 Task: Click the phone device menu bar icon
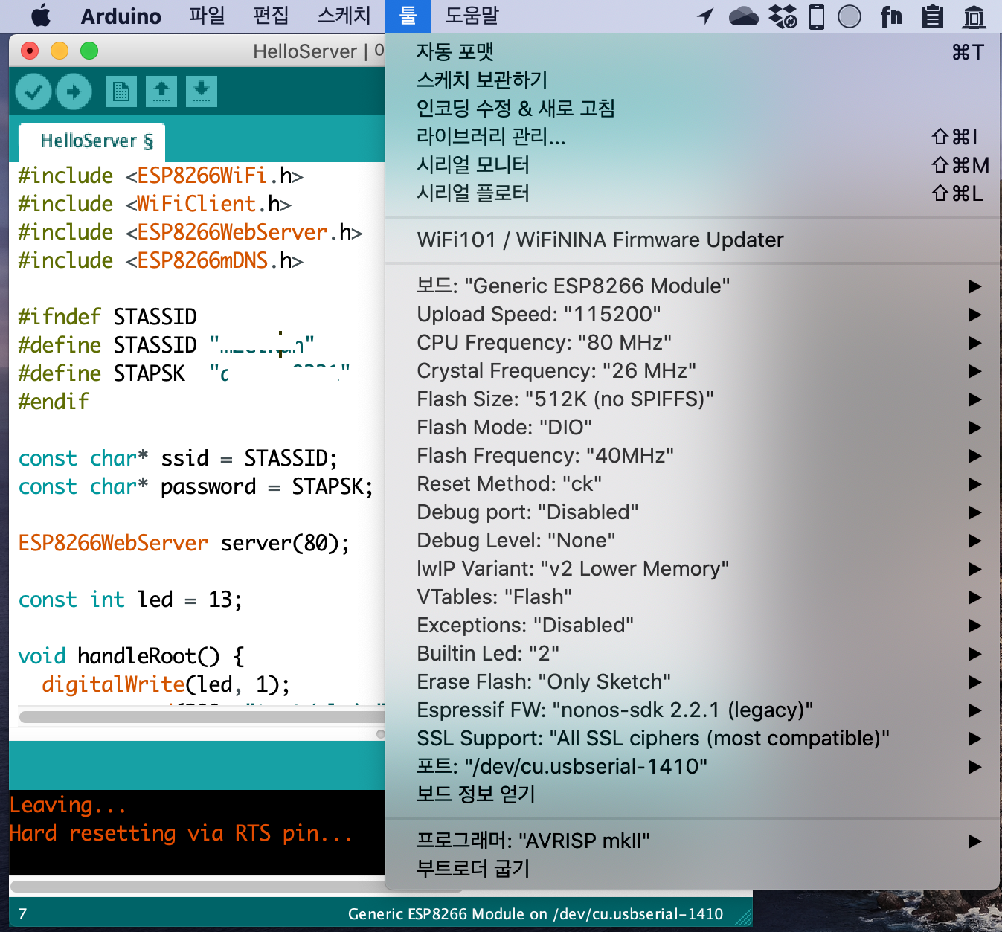click(x=817, y=16)
